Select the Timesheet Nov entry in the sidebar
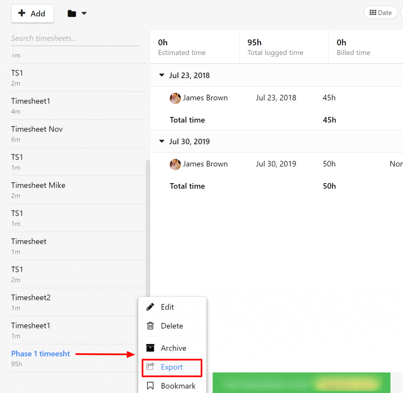 coord(37,129)
